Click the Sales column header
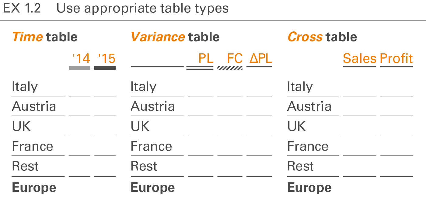 click(x=360, y=58)
